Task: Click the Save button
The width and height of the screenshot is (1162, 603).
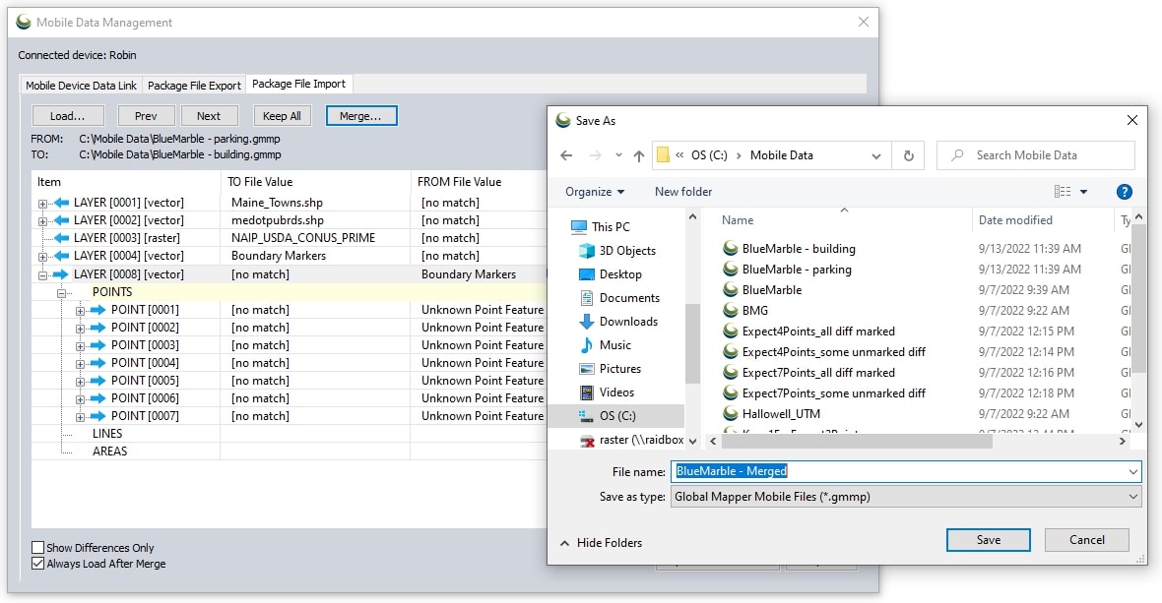Action: pyautogui.click(x=988, y=540)
